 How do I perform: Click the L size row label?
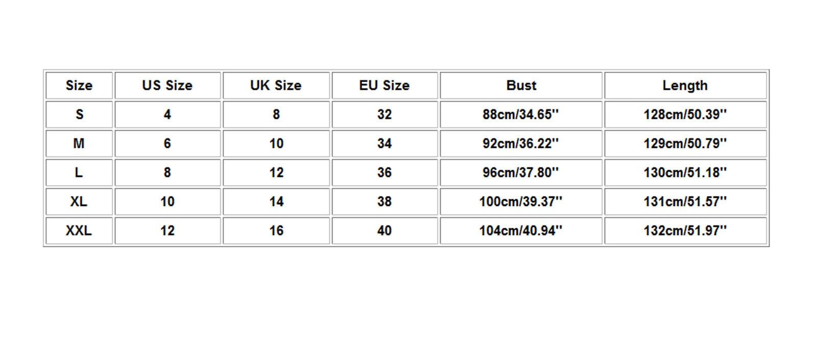tap(79, 172)
